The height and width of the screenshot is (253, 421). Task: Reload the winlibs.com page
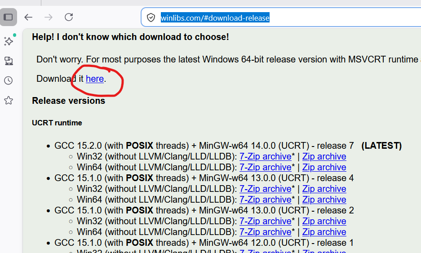tap(69, 17)
